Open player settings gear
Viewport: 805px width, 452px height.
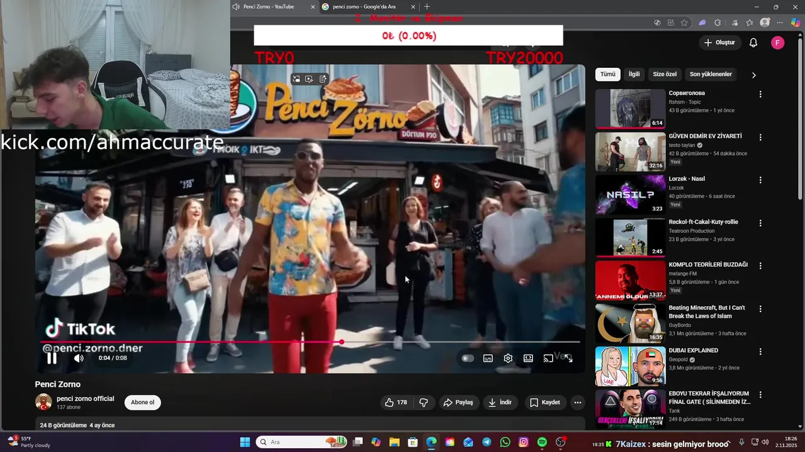point(508,358)
